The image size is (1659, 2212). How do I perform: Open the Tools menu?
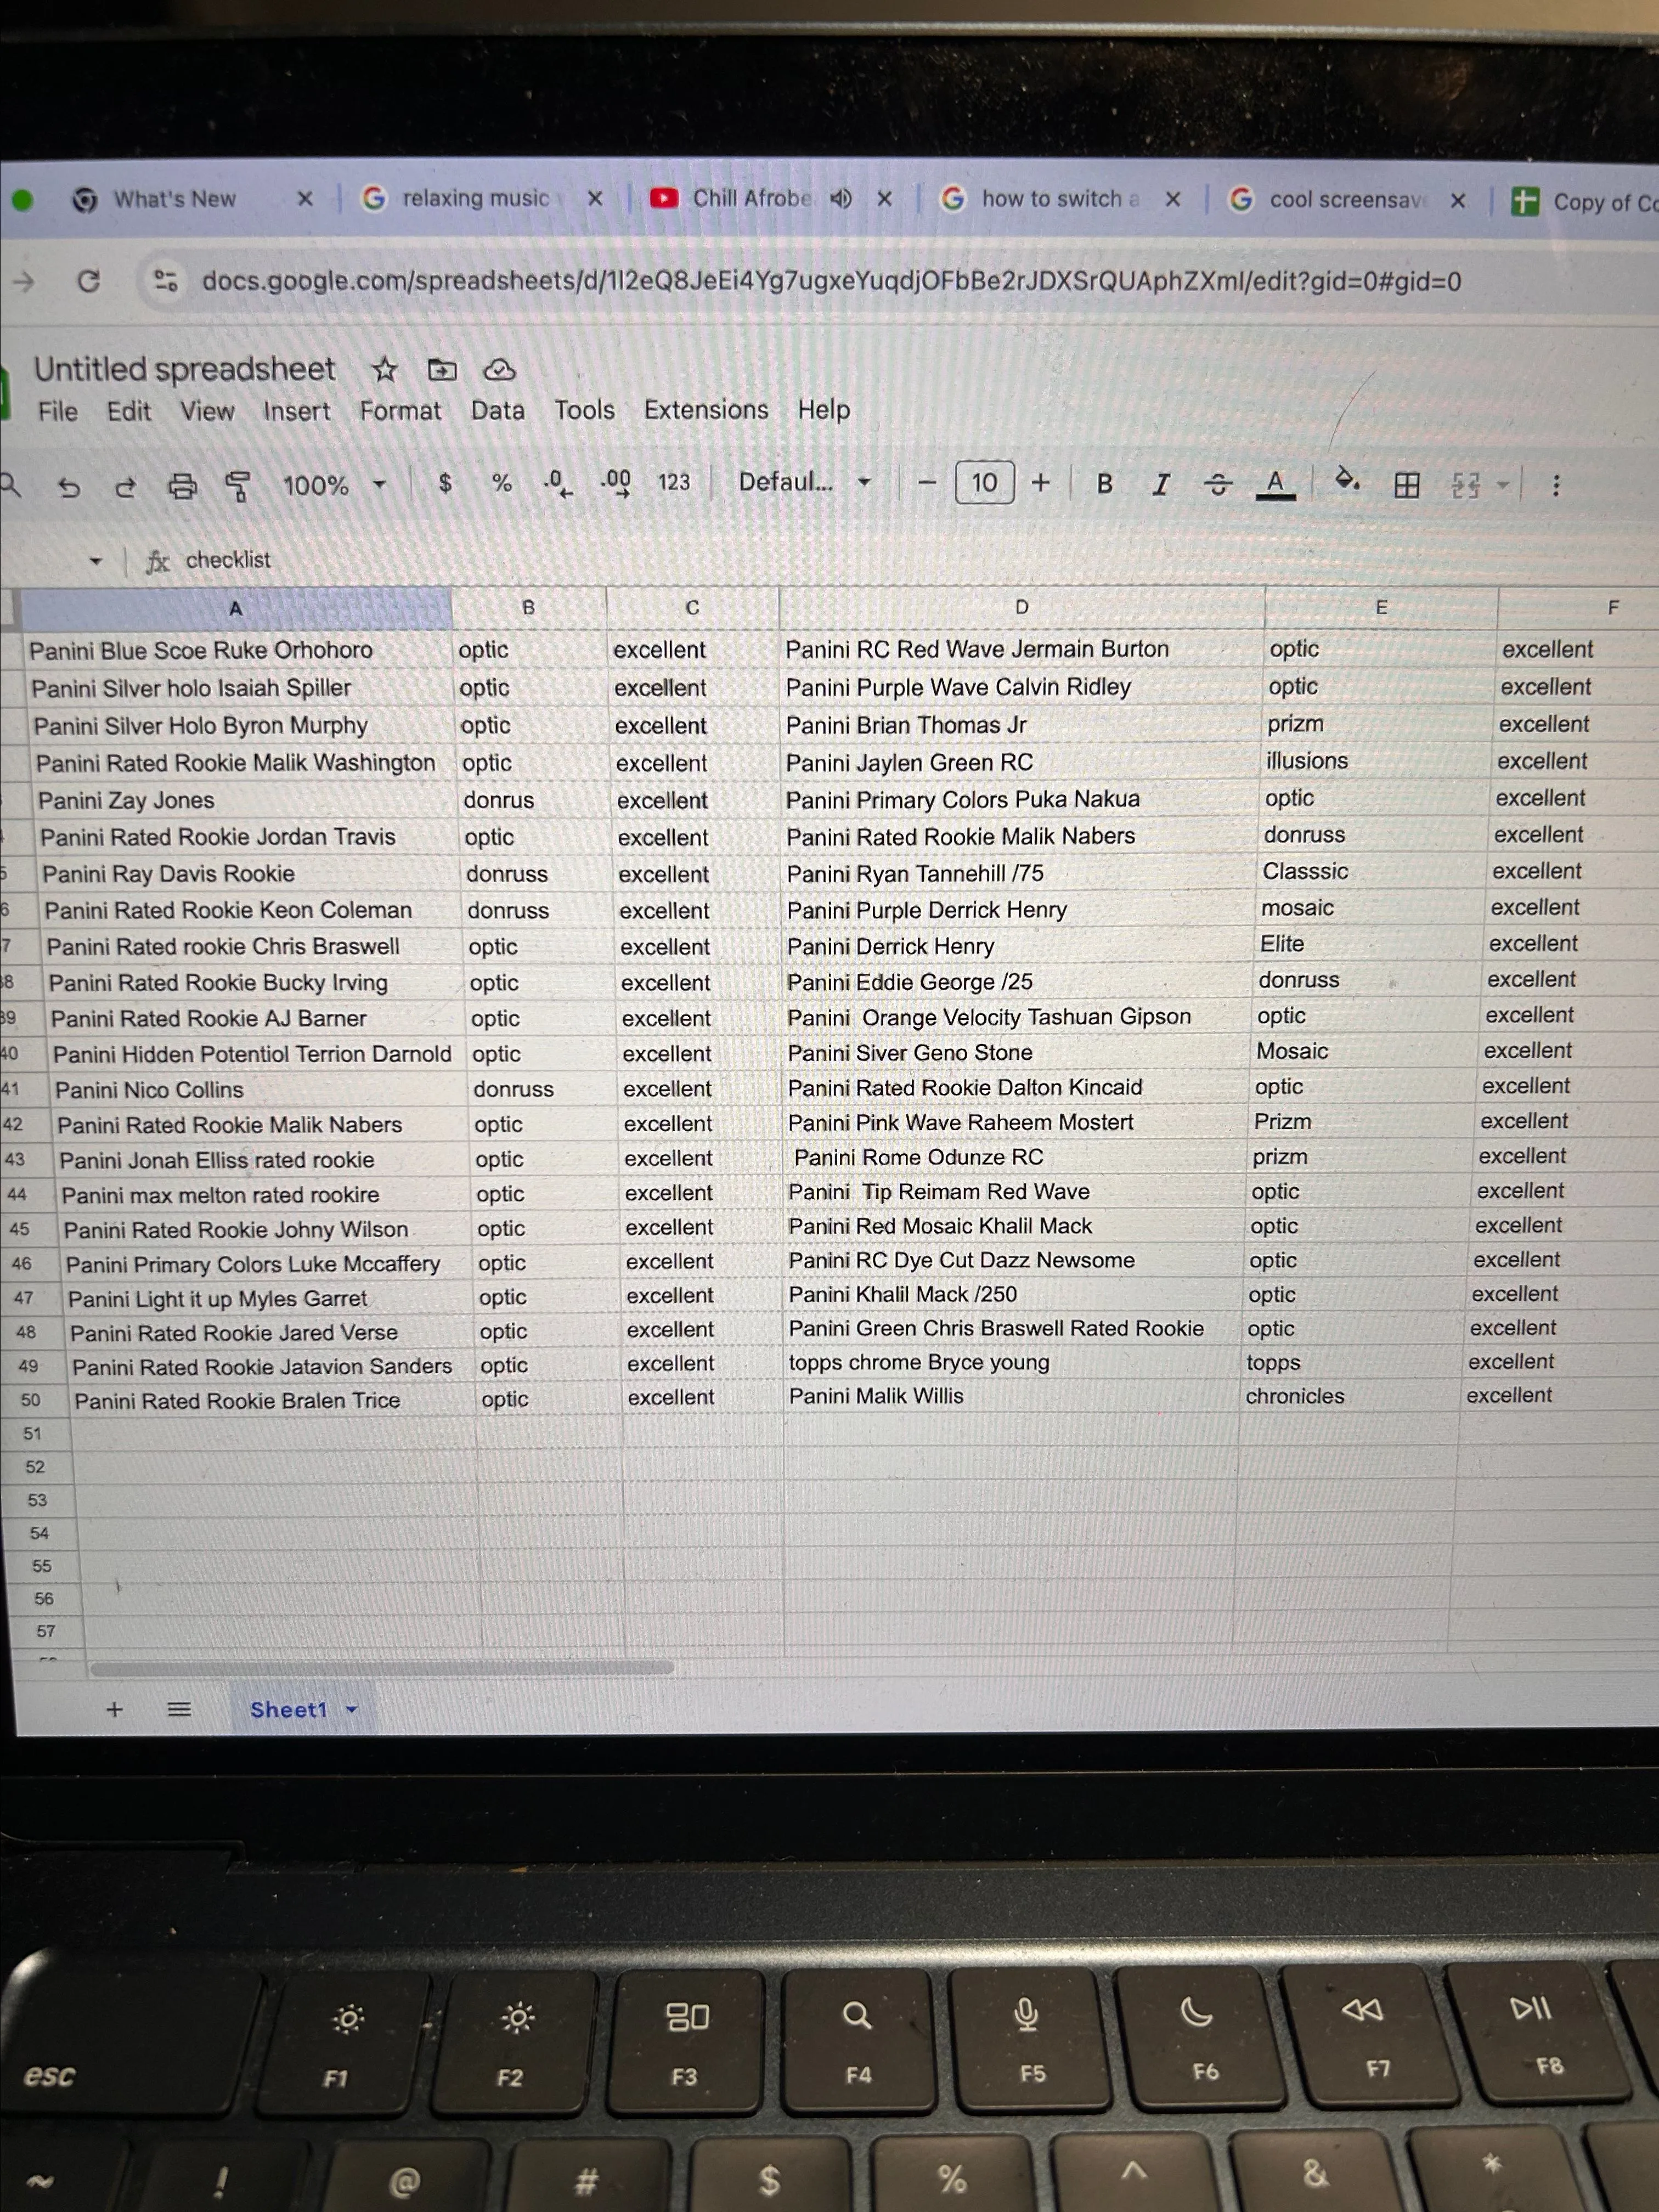[x=585, y=410]
